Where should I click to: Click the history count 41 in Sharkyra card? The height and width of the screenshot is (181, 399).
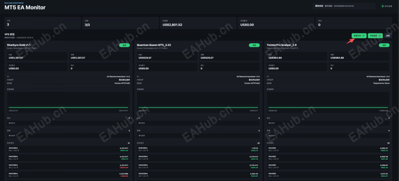(128, 143)
